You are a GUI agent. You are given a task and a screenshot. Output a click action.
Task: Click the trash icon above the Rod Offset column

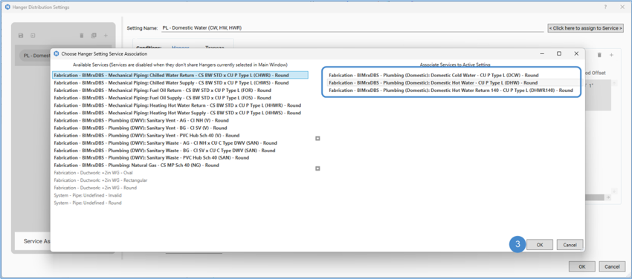pyautogui.click(x=599, y=55)
